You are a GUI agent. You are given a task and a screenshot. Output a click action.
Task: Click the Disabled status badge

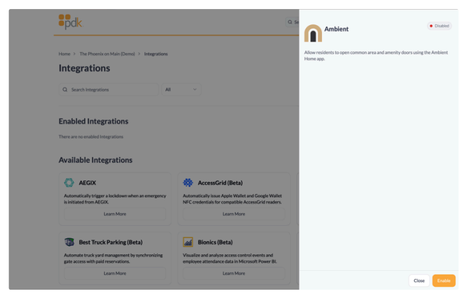pos(440,26)
